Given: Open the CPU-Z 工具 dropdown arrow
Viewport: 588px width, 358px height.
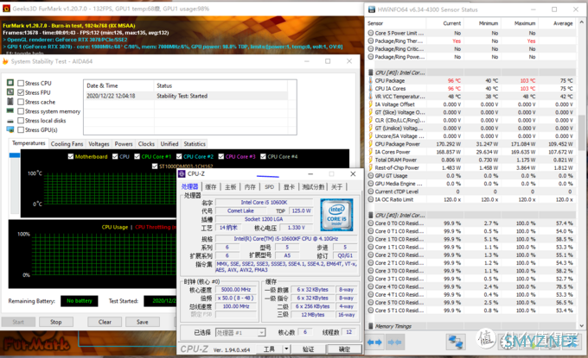Looking at the screenshot, I should 286,349.
